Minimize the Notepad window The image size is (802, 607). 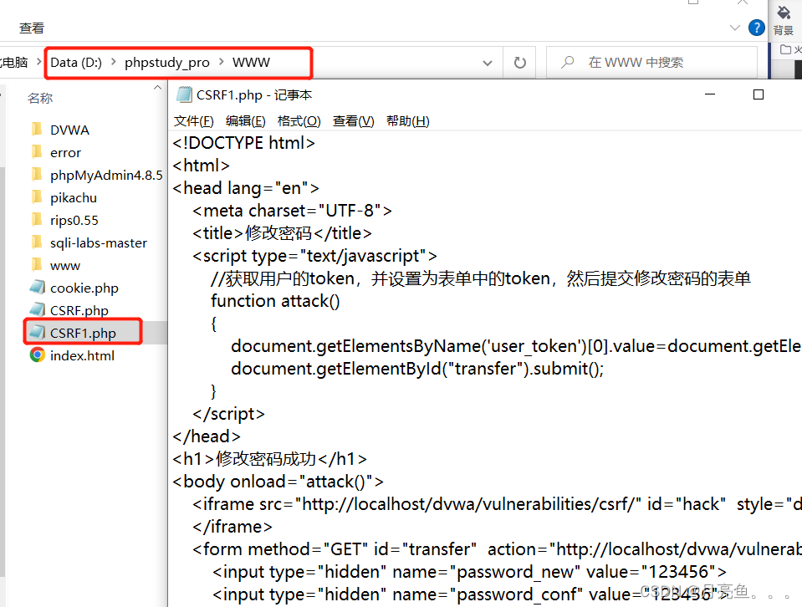(x=710, y=94)
